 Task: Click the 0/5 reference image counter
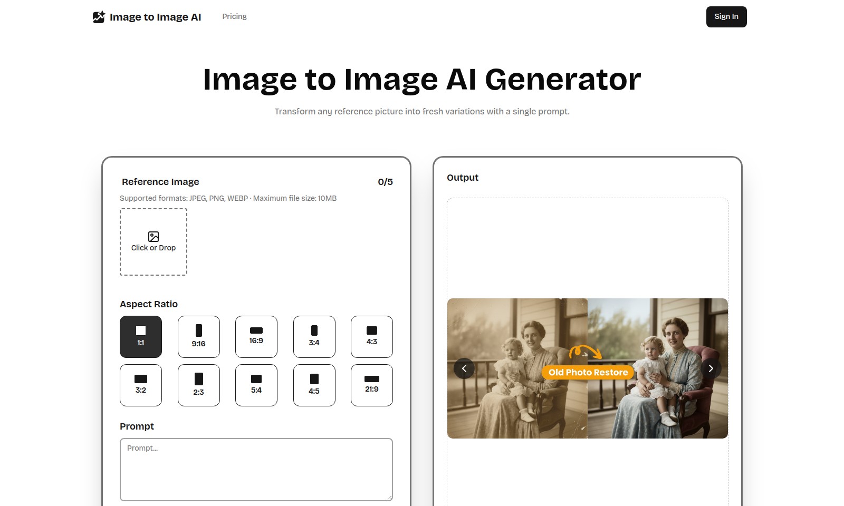tap(385, 182)
